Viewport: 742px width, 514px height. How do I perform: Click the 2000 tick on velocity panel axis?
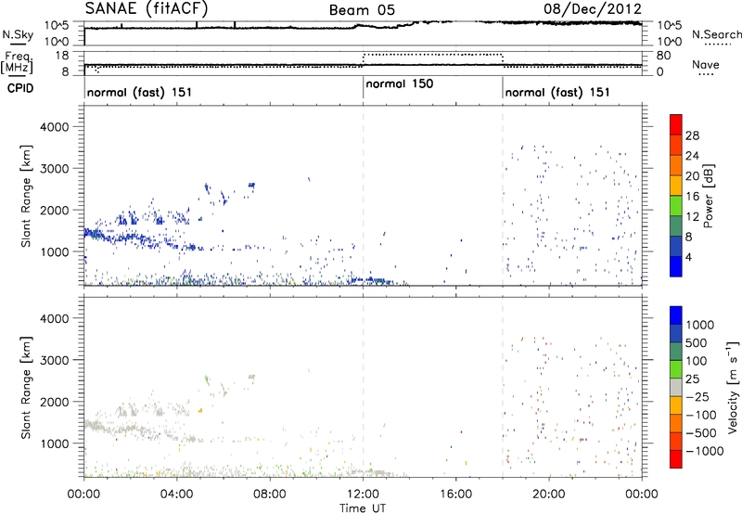pyautogui.click(x=55, y=402)
